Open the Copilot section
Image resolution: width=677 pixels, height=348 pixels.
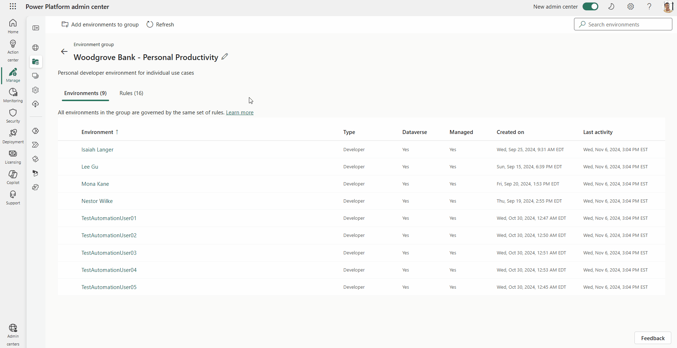point(13,177)
